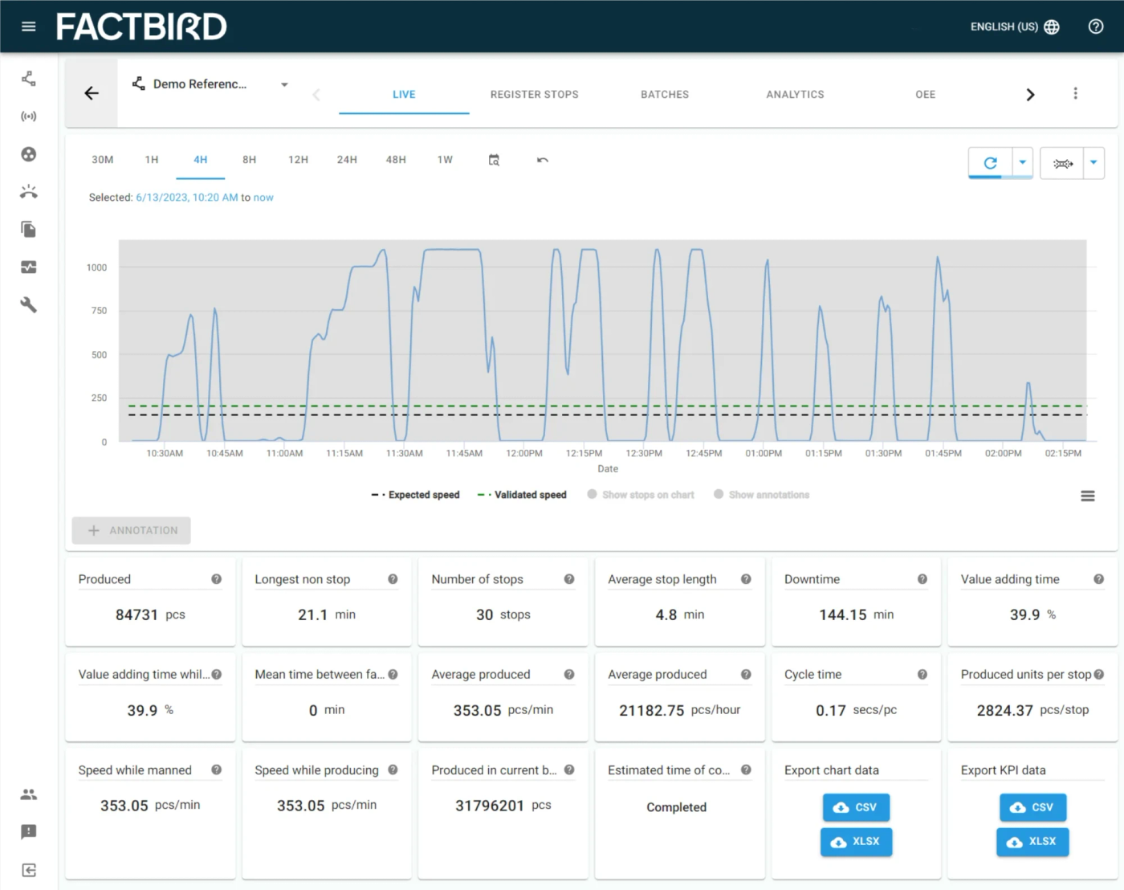
Task: Open the reports copy icon in sidebar
Action: pos(29,230)
